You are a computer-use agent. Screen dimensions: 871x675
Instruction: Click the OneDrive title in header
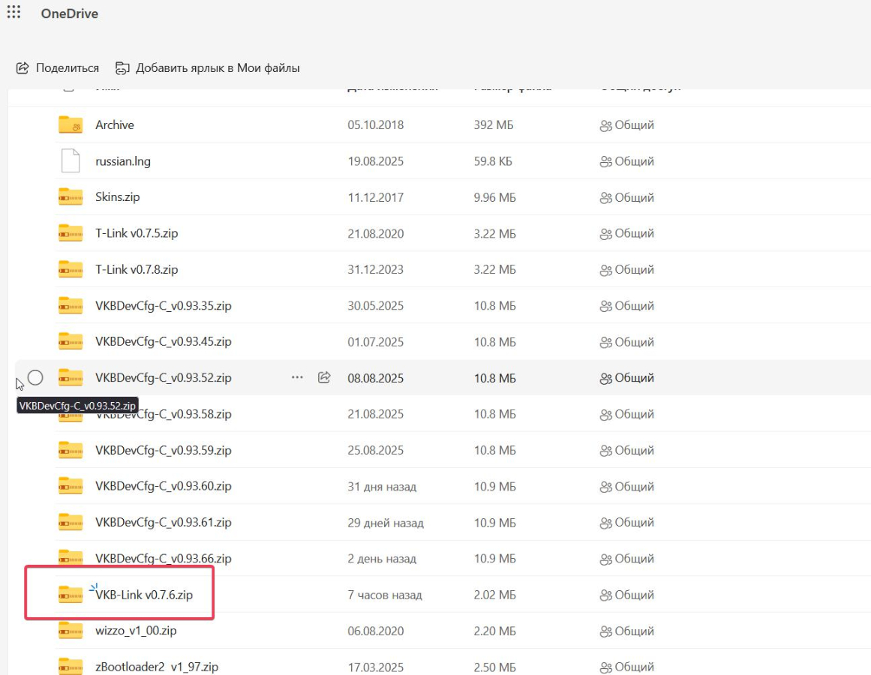70,13
